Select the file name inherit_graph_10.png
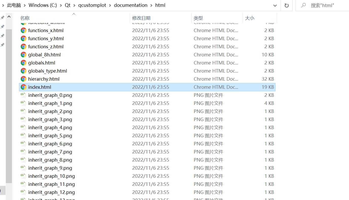Viewport: 349px width, 200px height. click(51, 176)
